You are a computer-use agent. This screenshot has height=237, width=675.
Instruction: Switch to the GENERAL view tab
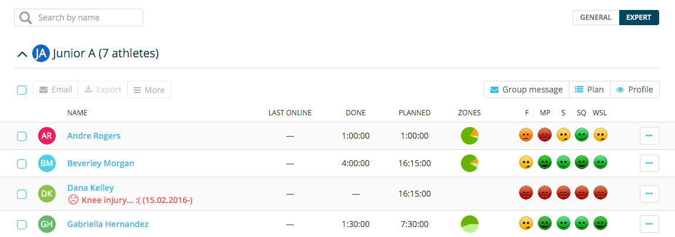point(596,18)
